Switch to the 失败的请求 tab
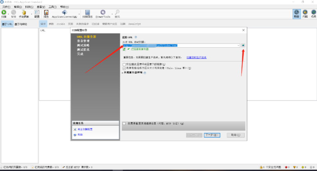The height and width of the screenshot is (171, 317). tap(82, 24)
